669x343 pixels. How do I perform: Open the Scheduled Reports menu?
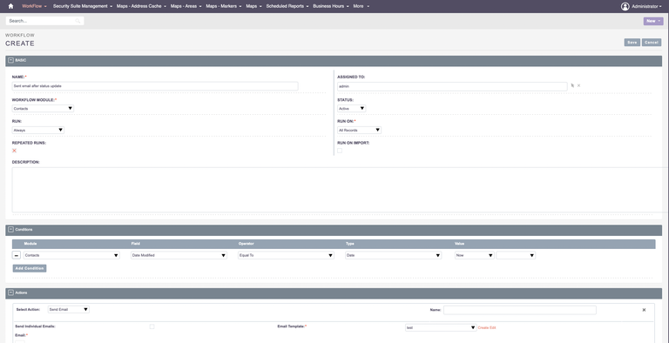tap(287, 6)
